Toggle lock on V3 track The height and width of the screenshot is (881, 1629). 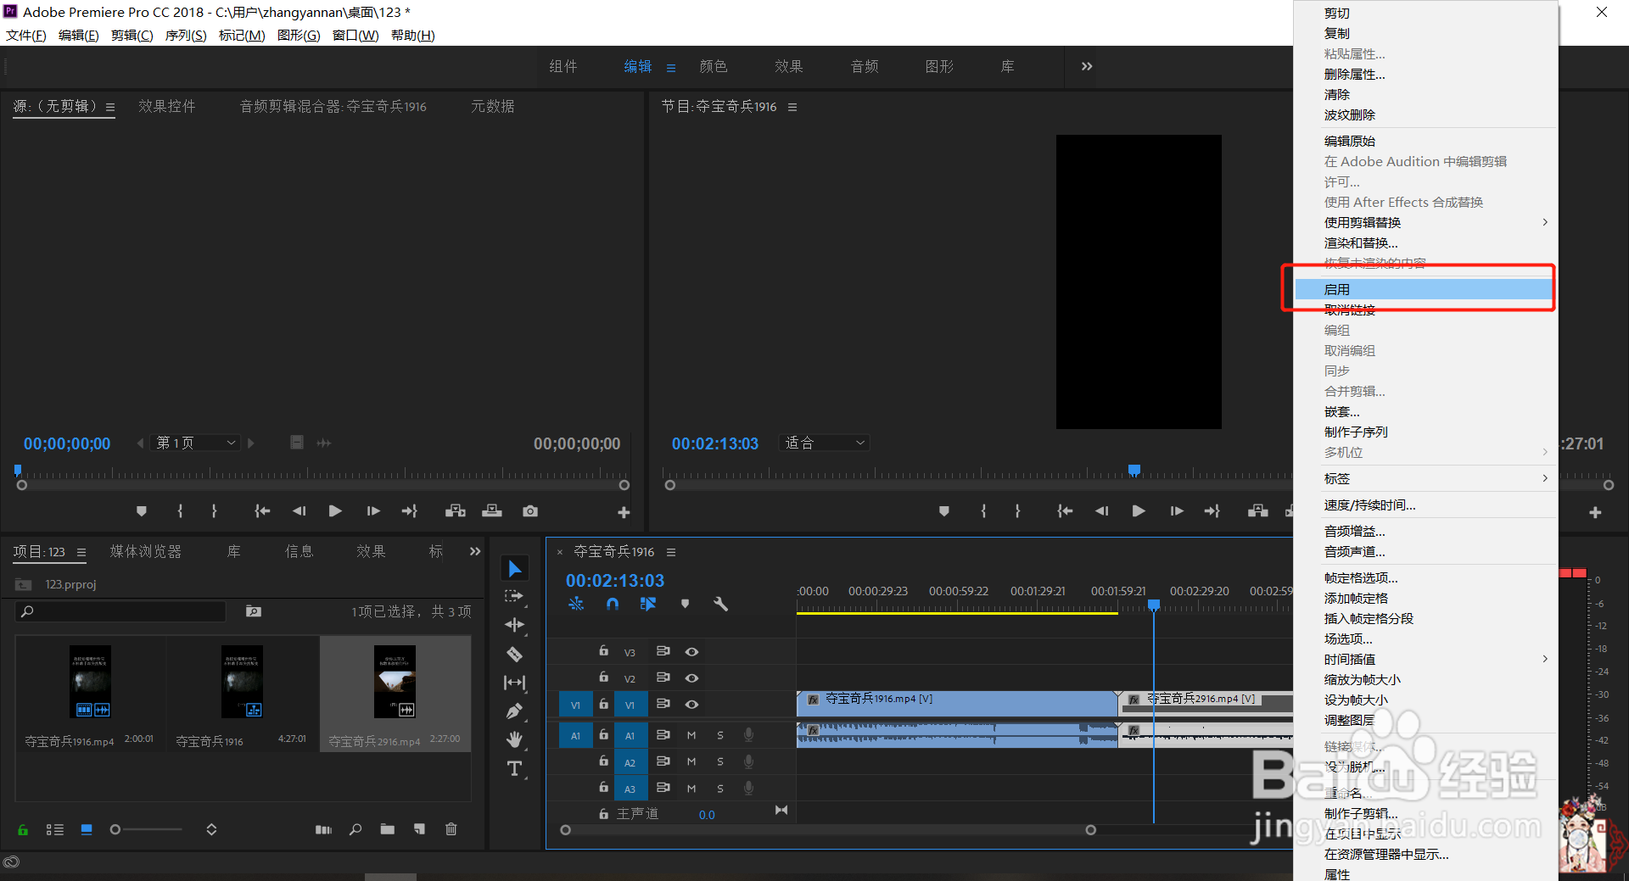point(603,651)
